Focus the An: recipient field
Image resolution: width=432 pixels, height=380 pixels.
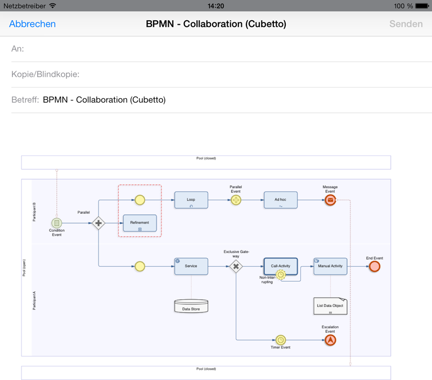click(222, 49)
